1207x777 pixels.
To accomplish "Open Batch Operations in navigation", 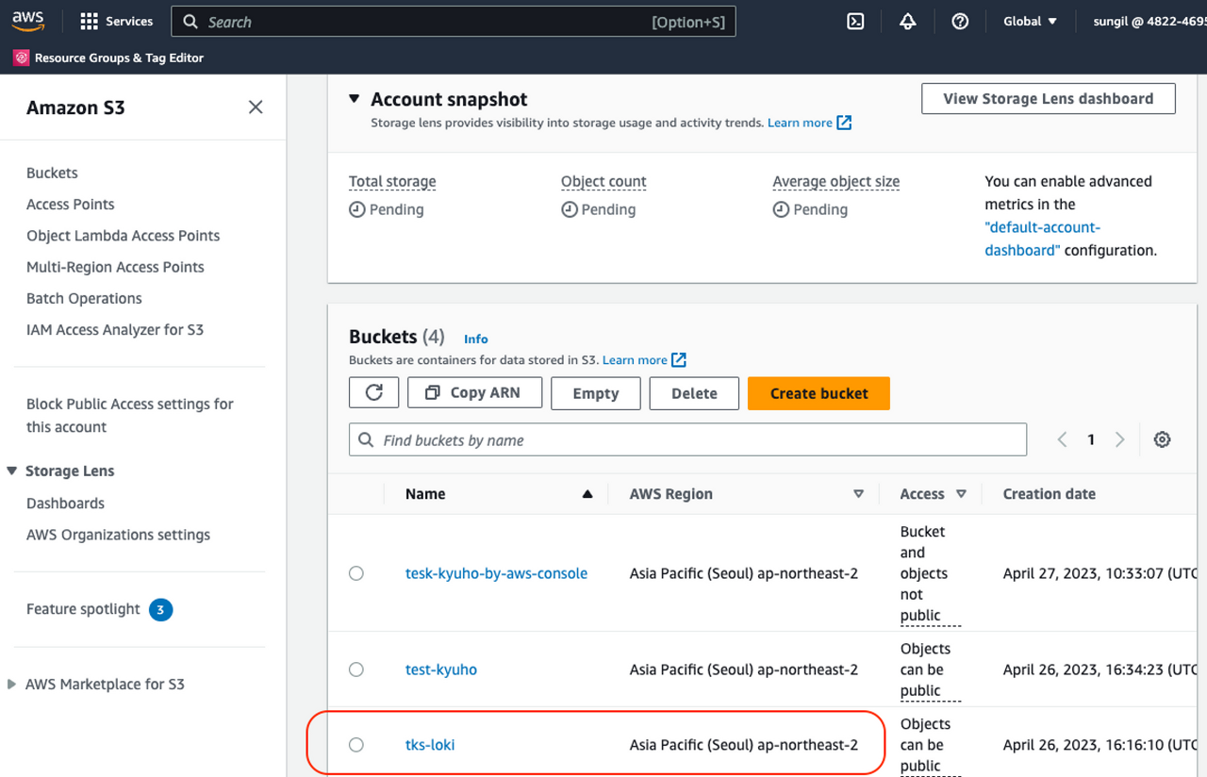I will 84,298.
